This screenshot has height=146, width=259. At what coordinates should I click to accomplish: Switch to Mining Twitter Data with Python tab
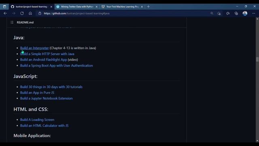(77, 6)
